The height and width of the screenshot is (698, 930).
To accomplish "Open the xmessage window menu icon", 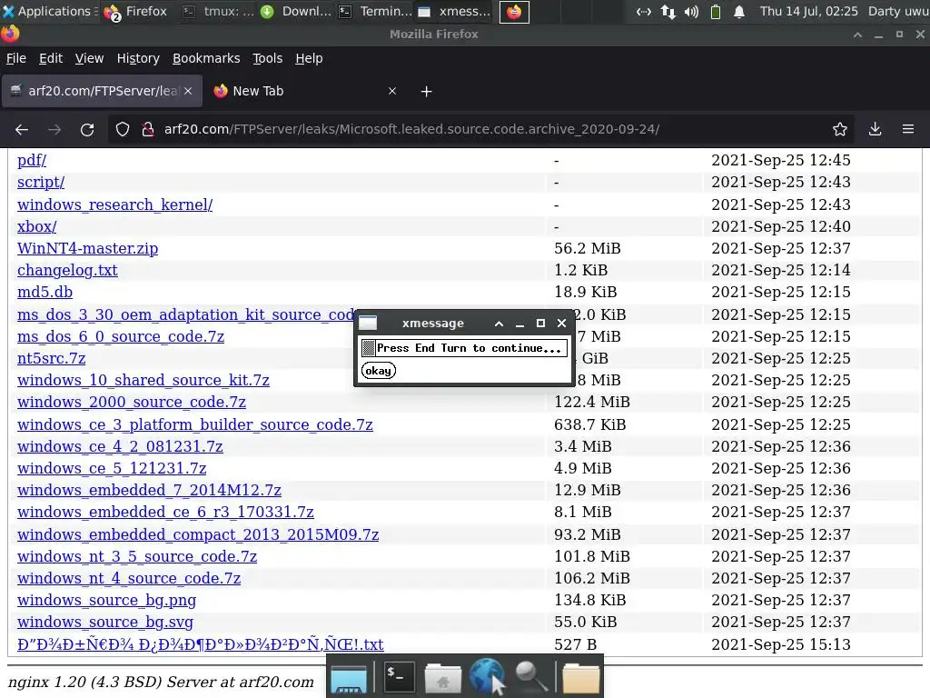I will point(368,323).
